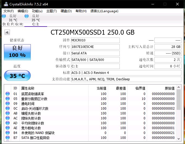Click the status orb for ID 09 row
The height and width of the screenshot is (144, 185).
click(8, 103)
